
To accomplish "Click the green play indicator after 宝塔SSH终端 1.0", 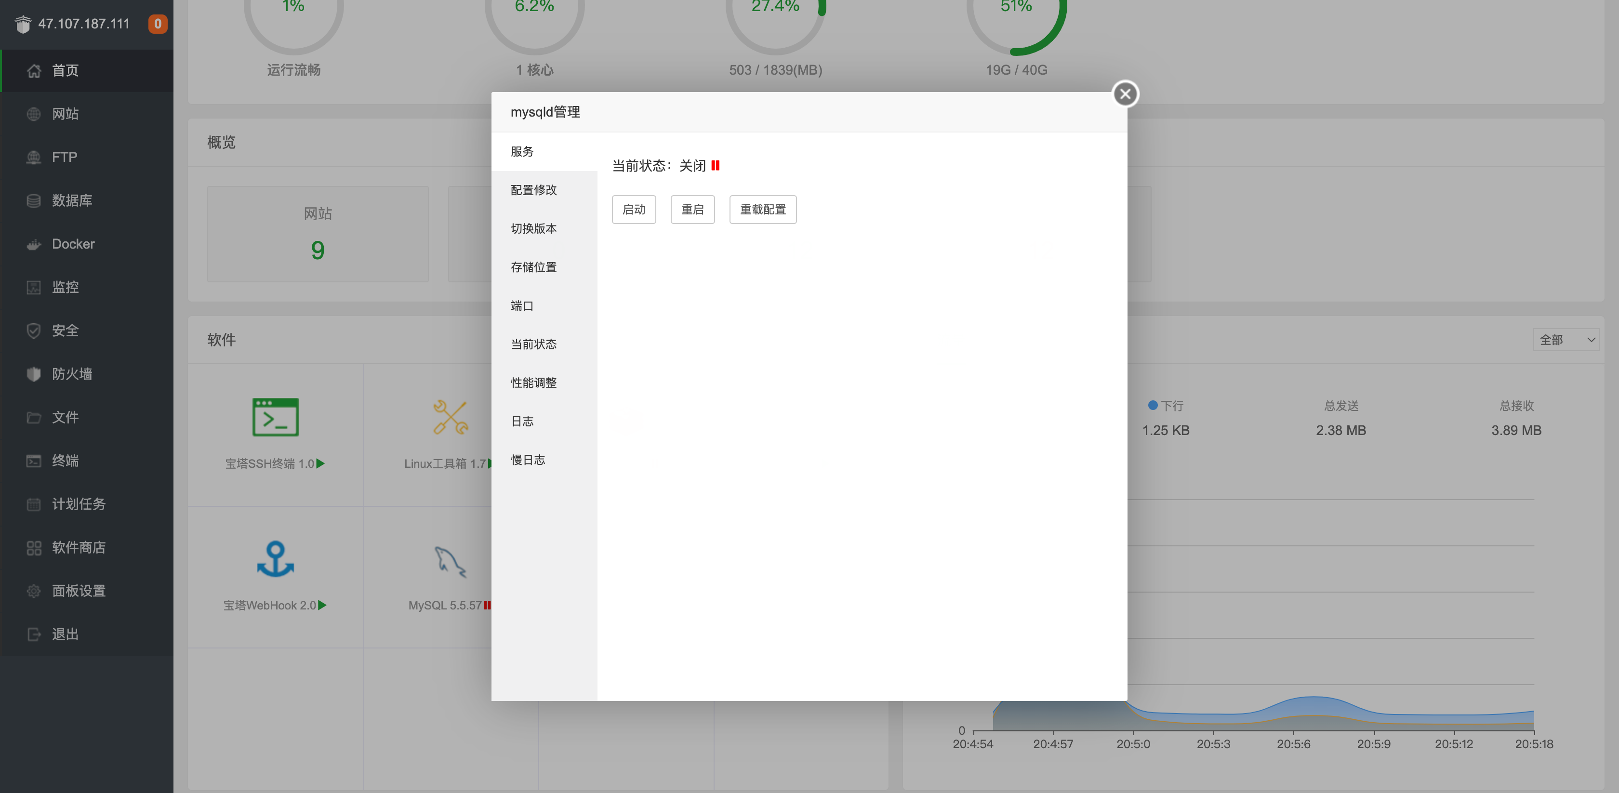I will pyautogui.click(x=321, y=463).
